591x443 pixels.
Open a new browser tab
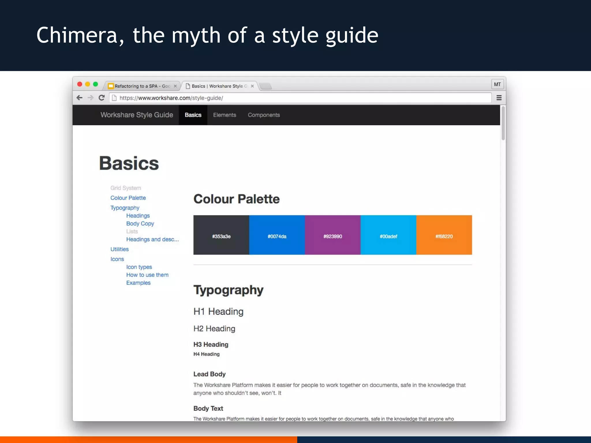(265, 86)
